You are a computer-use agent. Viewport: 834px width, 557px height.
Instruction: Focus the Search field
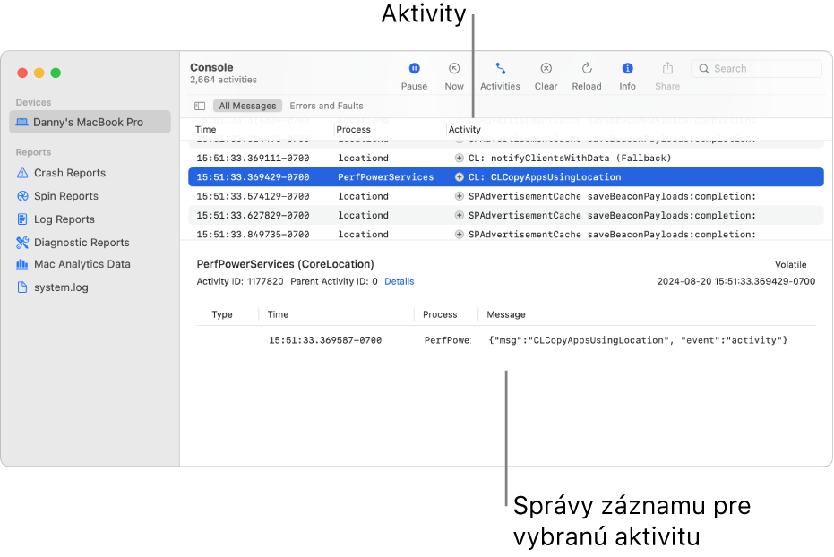756,69
